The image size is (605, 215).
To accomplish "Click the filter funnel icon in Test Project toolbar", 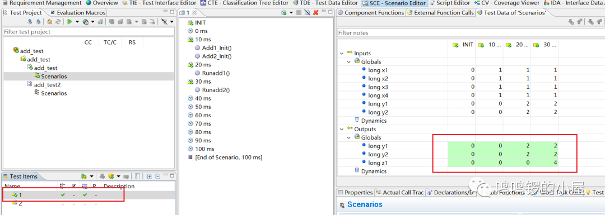I will pyautogui.click(x=164, y=22).
